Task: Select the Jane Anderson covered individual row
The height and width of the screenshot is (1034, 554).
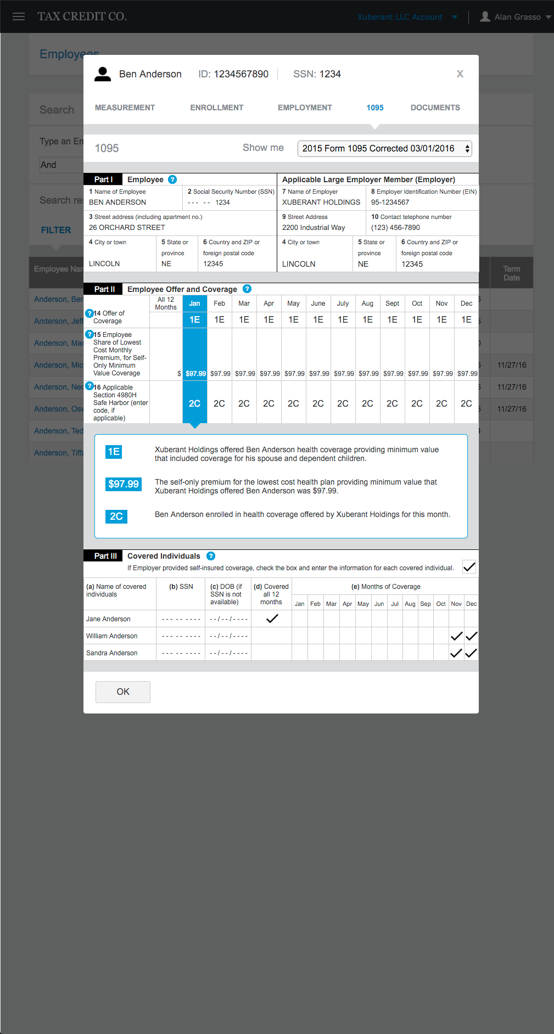Action: pyautogui.click(x=281, y=619)
